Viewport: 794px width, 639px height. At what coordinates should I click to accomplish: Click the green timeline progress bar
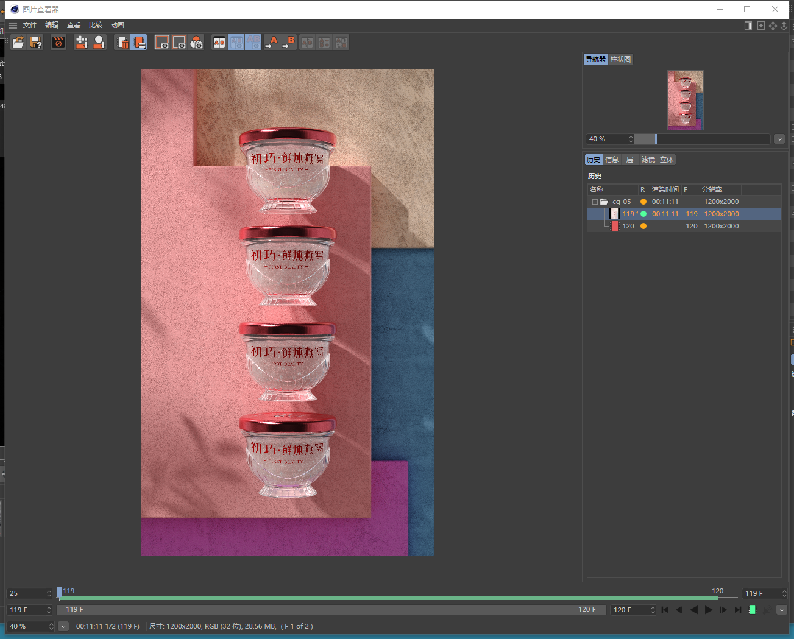388,598
